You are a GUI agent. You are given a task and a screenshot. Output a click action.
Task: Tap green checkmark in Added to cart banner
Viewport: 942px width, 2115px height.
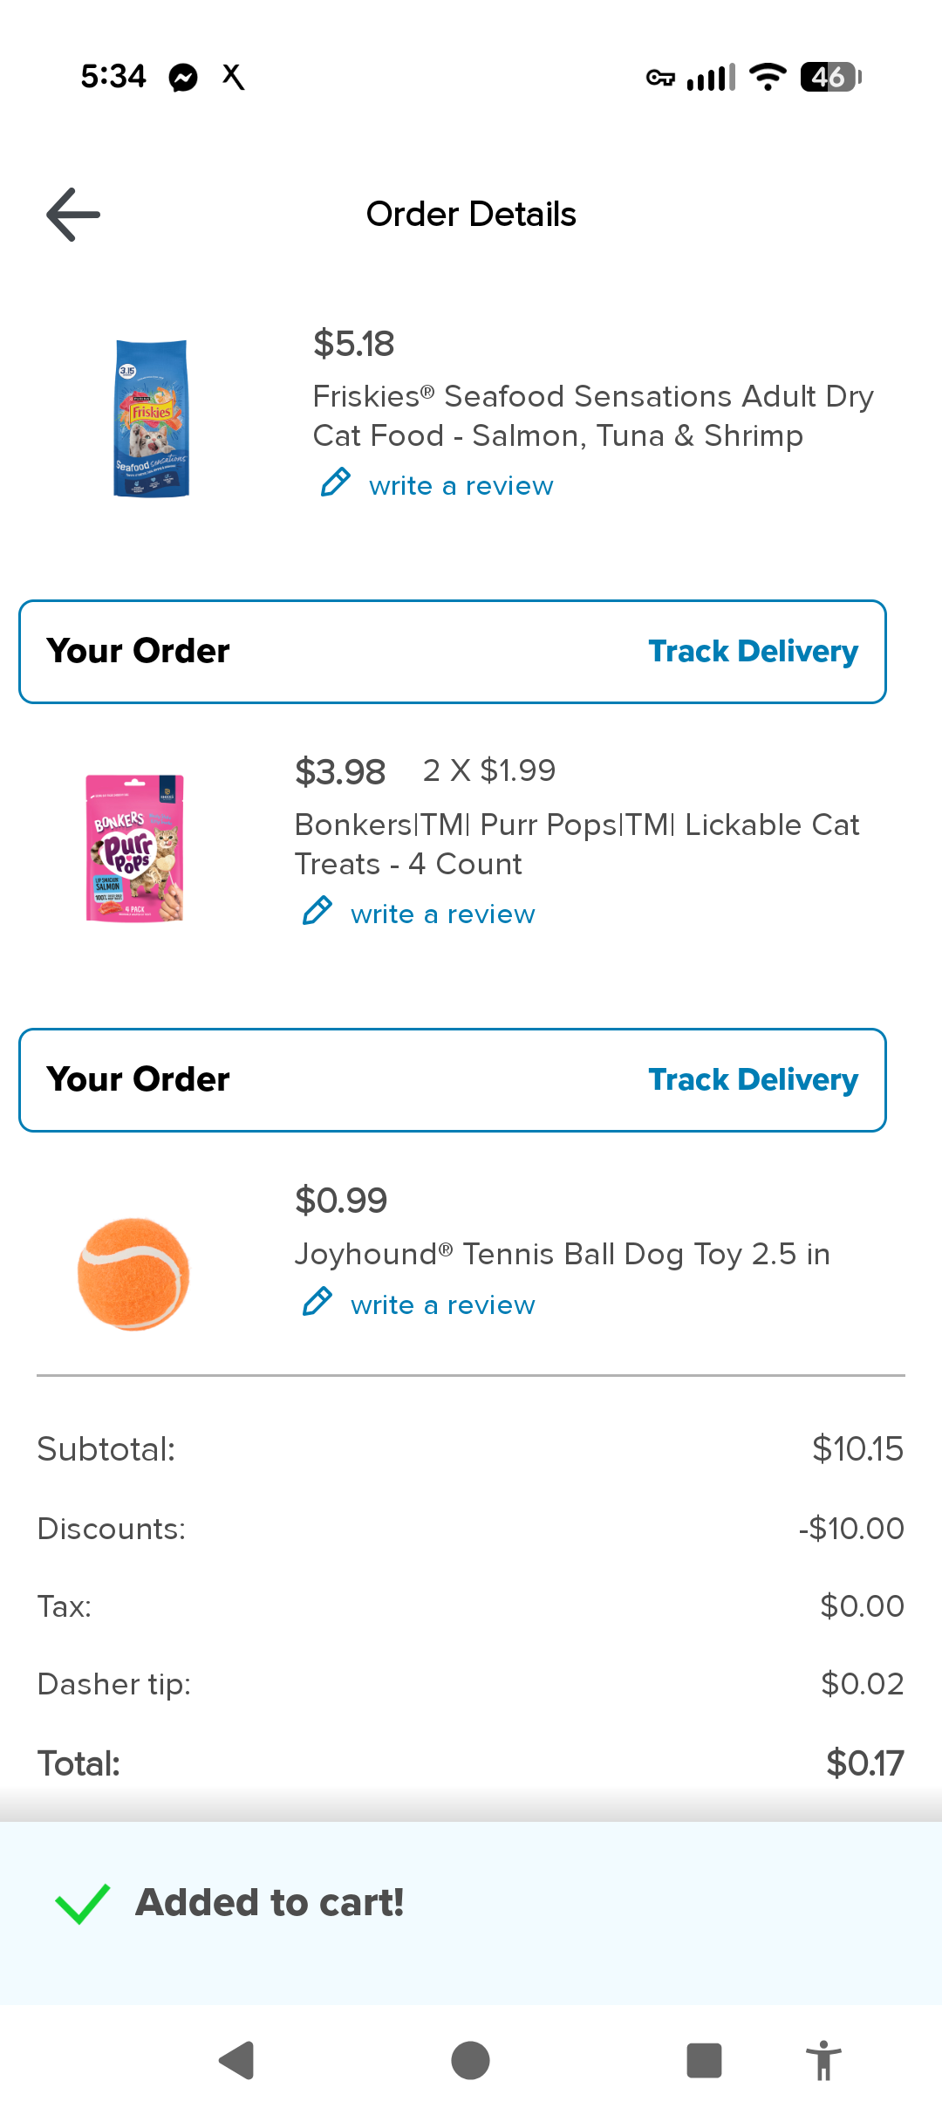tap(82, 1903)
